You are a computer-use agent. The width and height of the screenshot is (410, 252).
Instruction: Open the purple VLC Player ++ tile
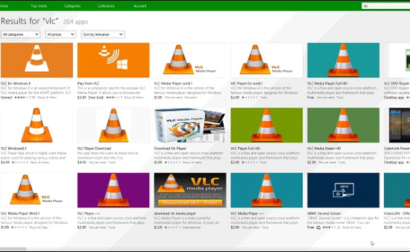pyautogui.click(x=114, y=190)
